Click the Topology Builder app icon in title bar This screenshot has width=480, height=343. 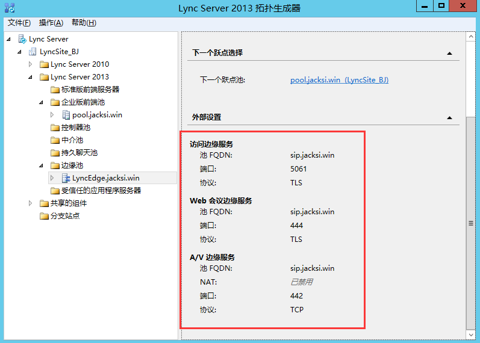10,8
